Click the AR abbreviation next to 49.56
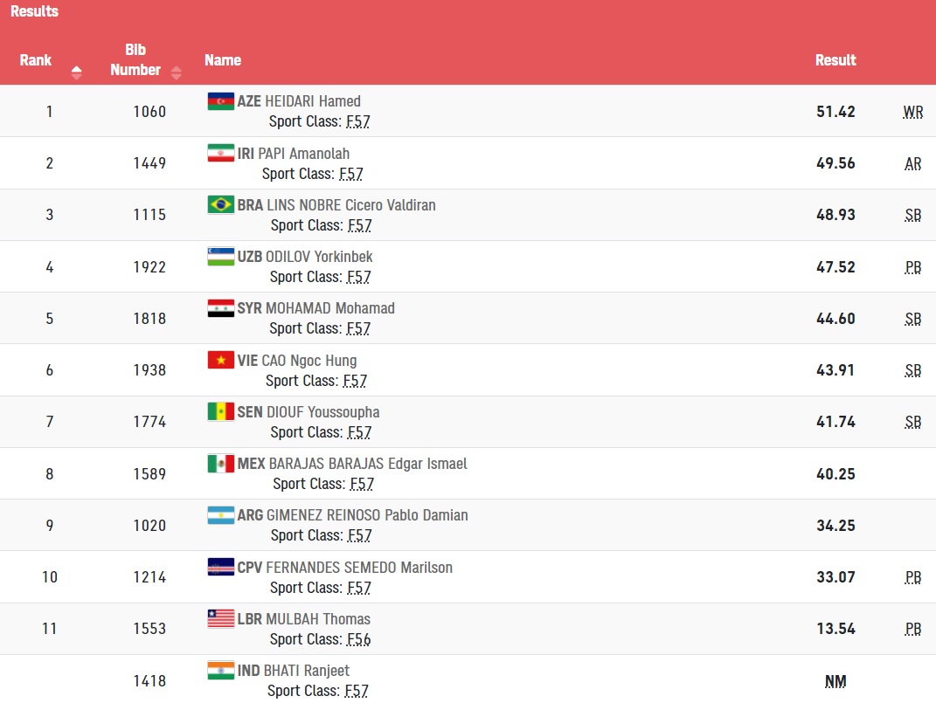This screenshot has height=703, width=936. coord(912,163)
